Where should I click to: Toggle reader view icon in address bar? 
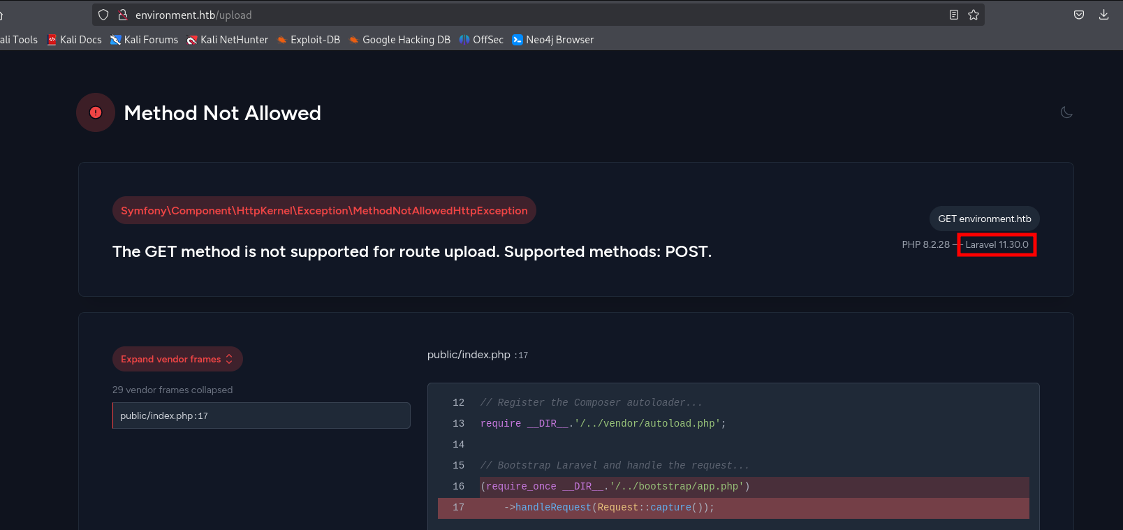(x=953, y=15)
